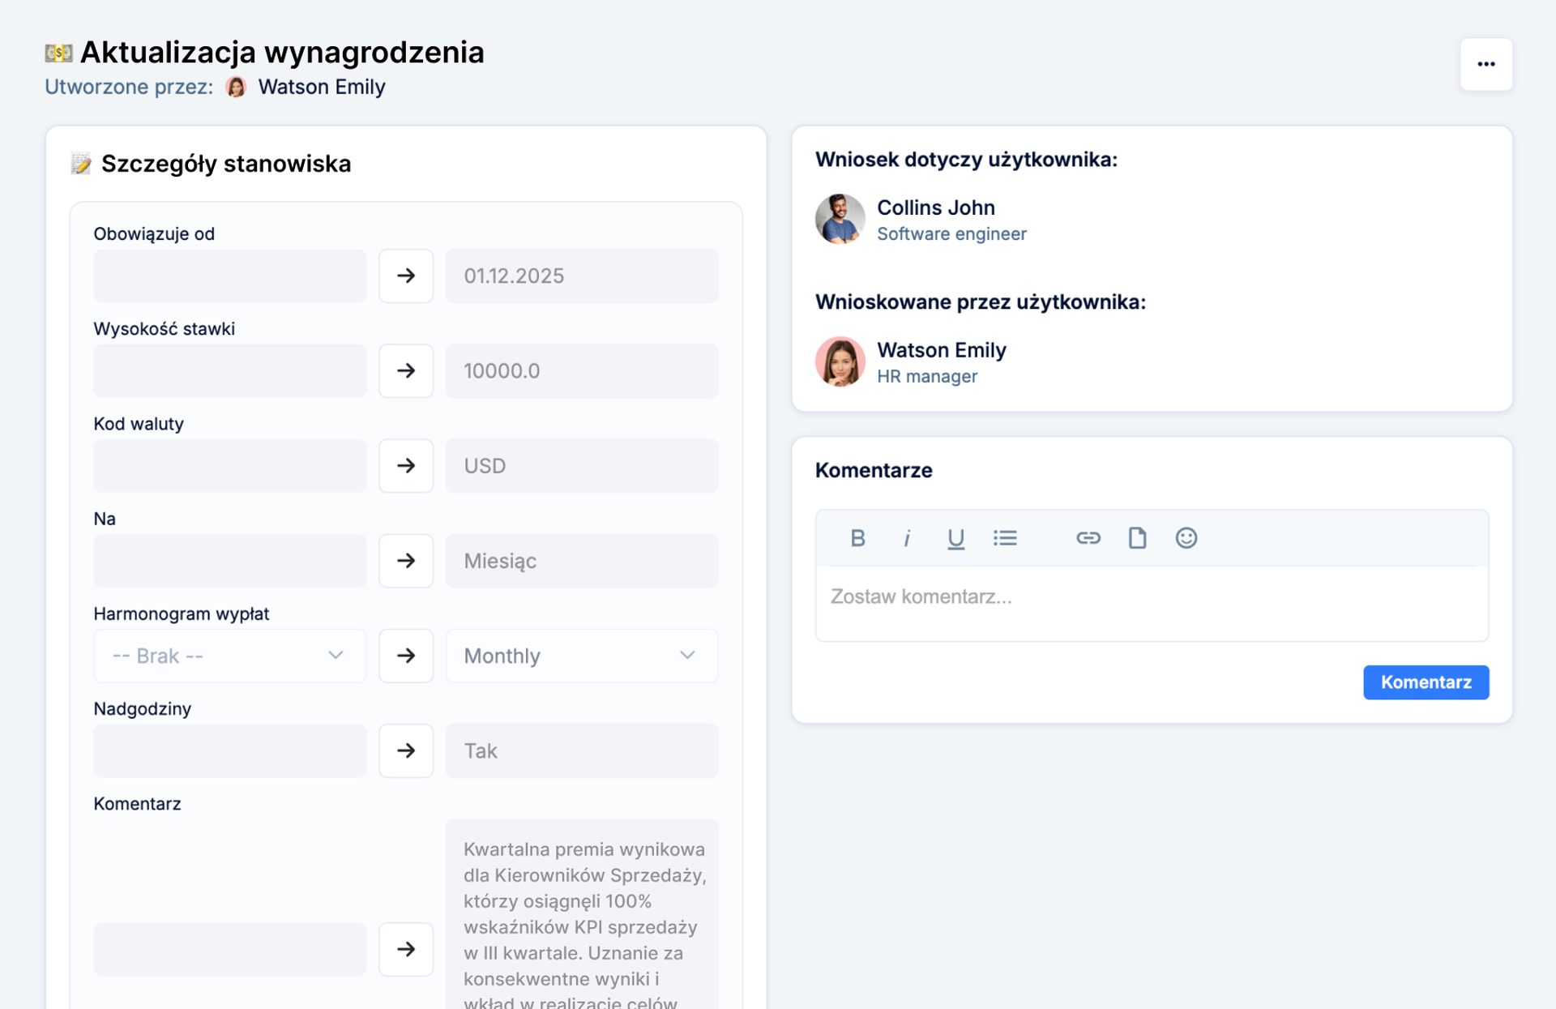Click arrow button for Kod waluty

406,465
